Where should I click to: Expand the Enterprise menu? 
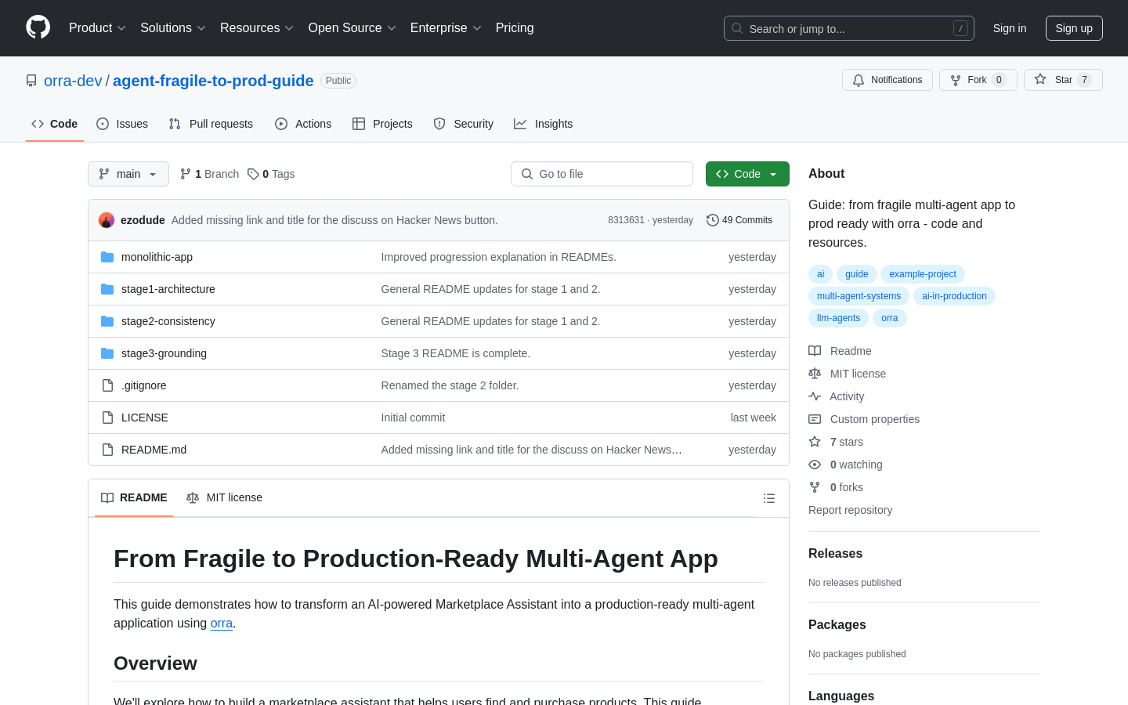click(446, 28)
